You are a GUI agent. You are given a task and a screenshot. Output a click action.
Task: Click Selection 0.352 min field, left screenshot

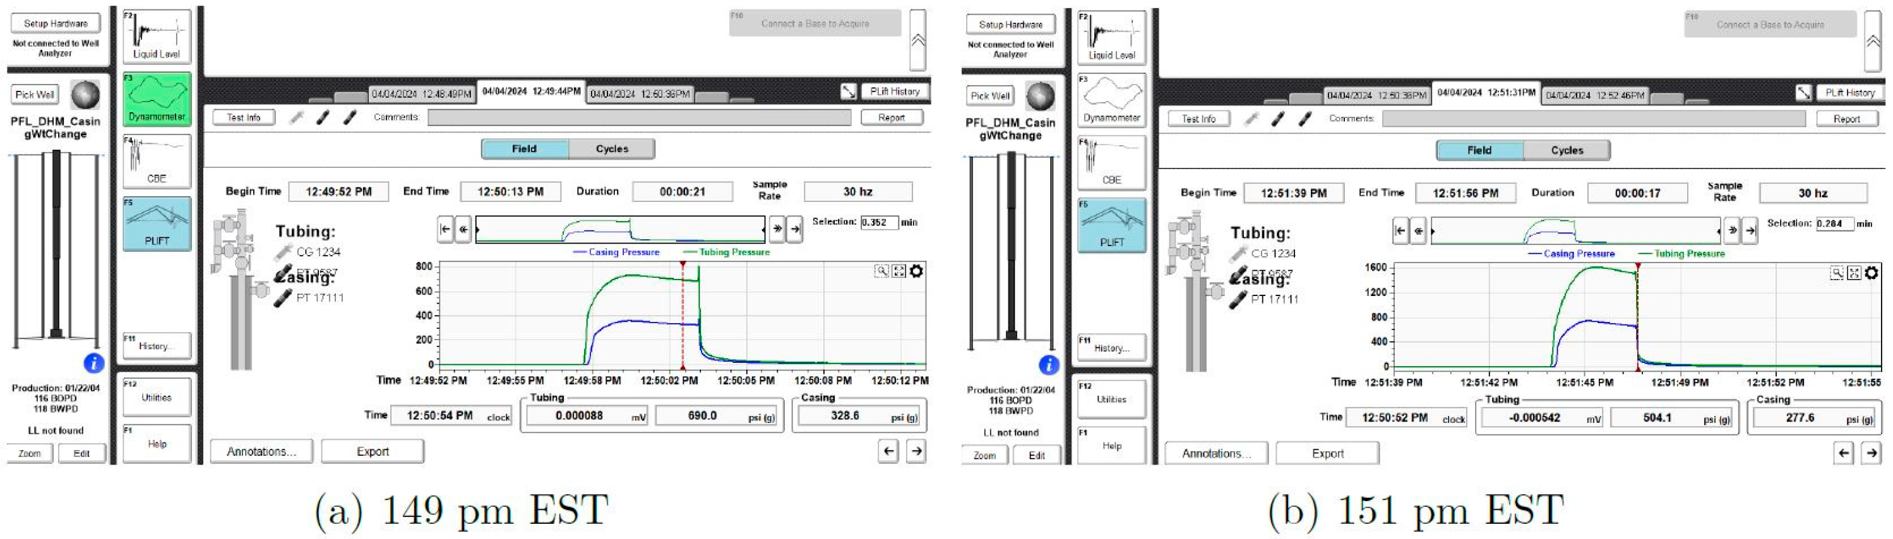(x=879, y=223)
